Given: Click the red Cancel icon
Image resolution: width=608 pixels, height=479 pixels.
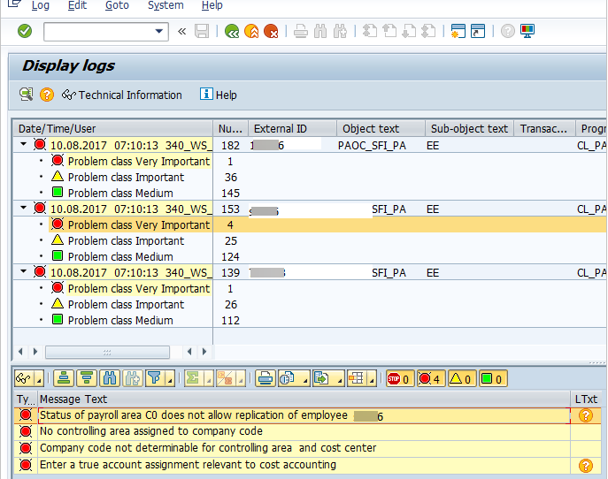Looking at the screenshot, I should [x=271, y=31].
